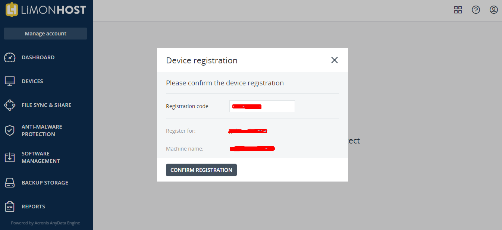Confirm the device registration

click(x=201, y=170)
